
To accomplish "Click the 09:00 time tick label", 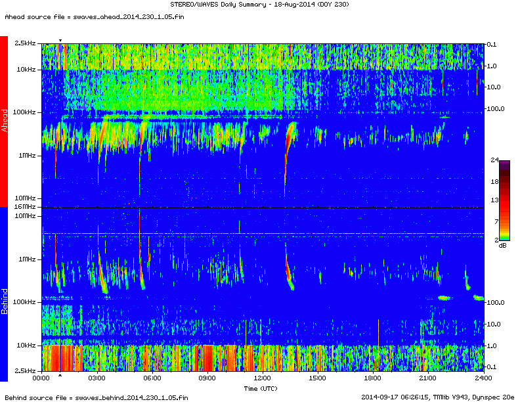I will [207, 378].
